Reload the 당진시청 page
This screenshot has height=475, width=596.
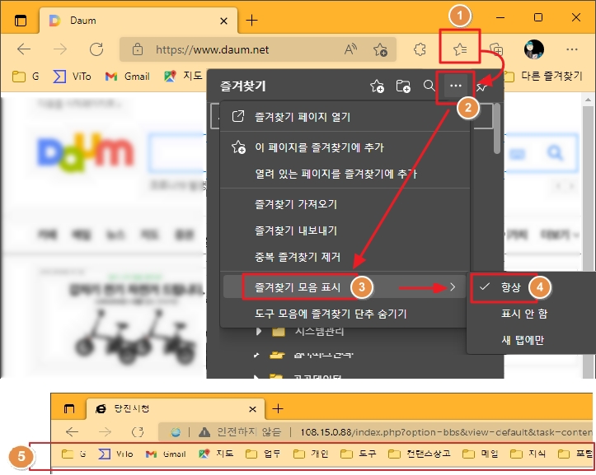coord(137,431)
